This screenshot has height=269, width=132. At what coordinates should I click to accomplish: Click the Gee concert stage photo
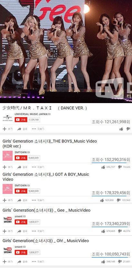(66, 52)
